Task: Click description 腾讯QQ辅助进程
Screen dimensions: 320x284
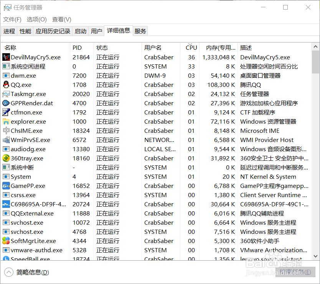Action: [x=262, y=213]
